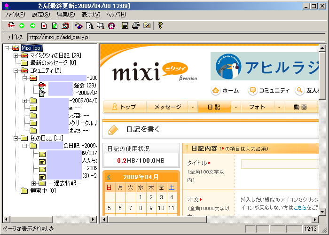Expand the －過去情報－ node
Viewport: 329px width, 235px height.
tap(33, 183)
